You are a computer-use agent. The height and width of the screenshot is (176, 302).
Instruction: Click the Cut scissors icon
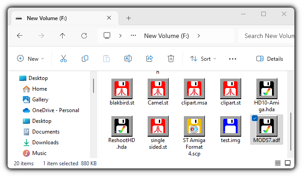tap(64, 59)
